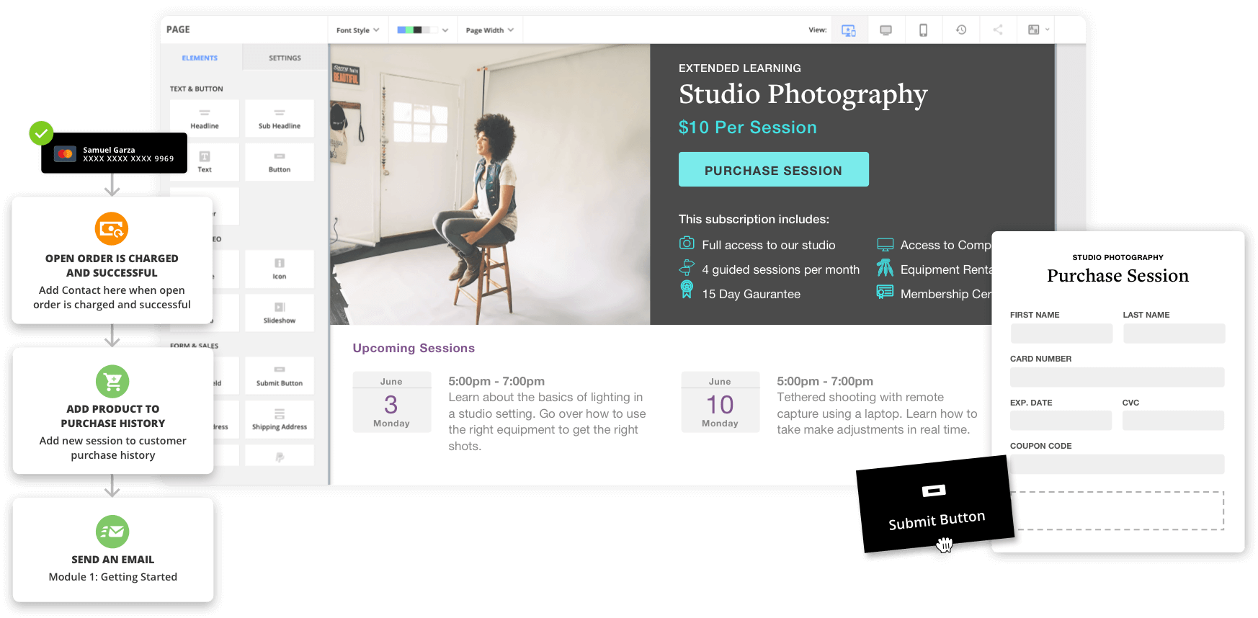Viewport: 1258px width, 618px height.
Task: Switch to mobile phone view
Action: tap(923, 30)
